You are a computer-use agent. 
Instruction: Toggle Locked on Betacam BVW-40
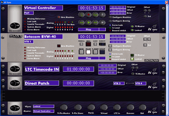(132, 59)
